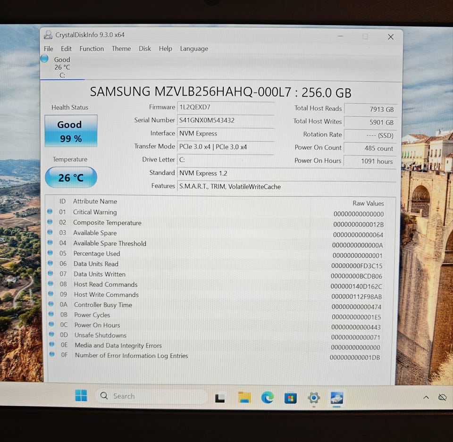The width and height of the screenshot is (453, 442).
Task: Click Total Host Writes value 5901 GB
Action: click(x=370, y=122)
